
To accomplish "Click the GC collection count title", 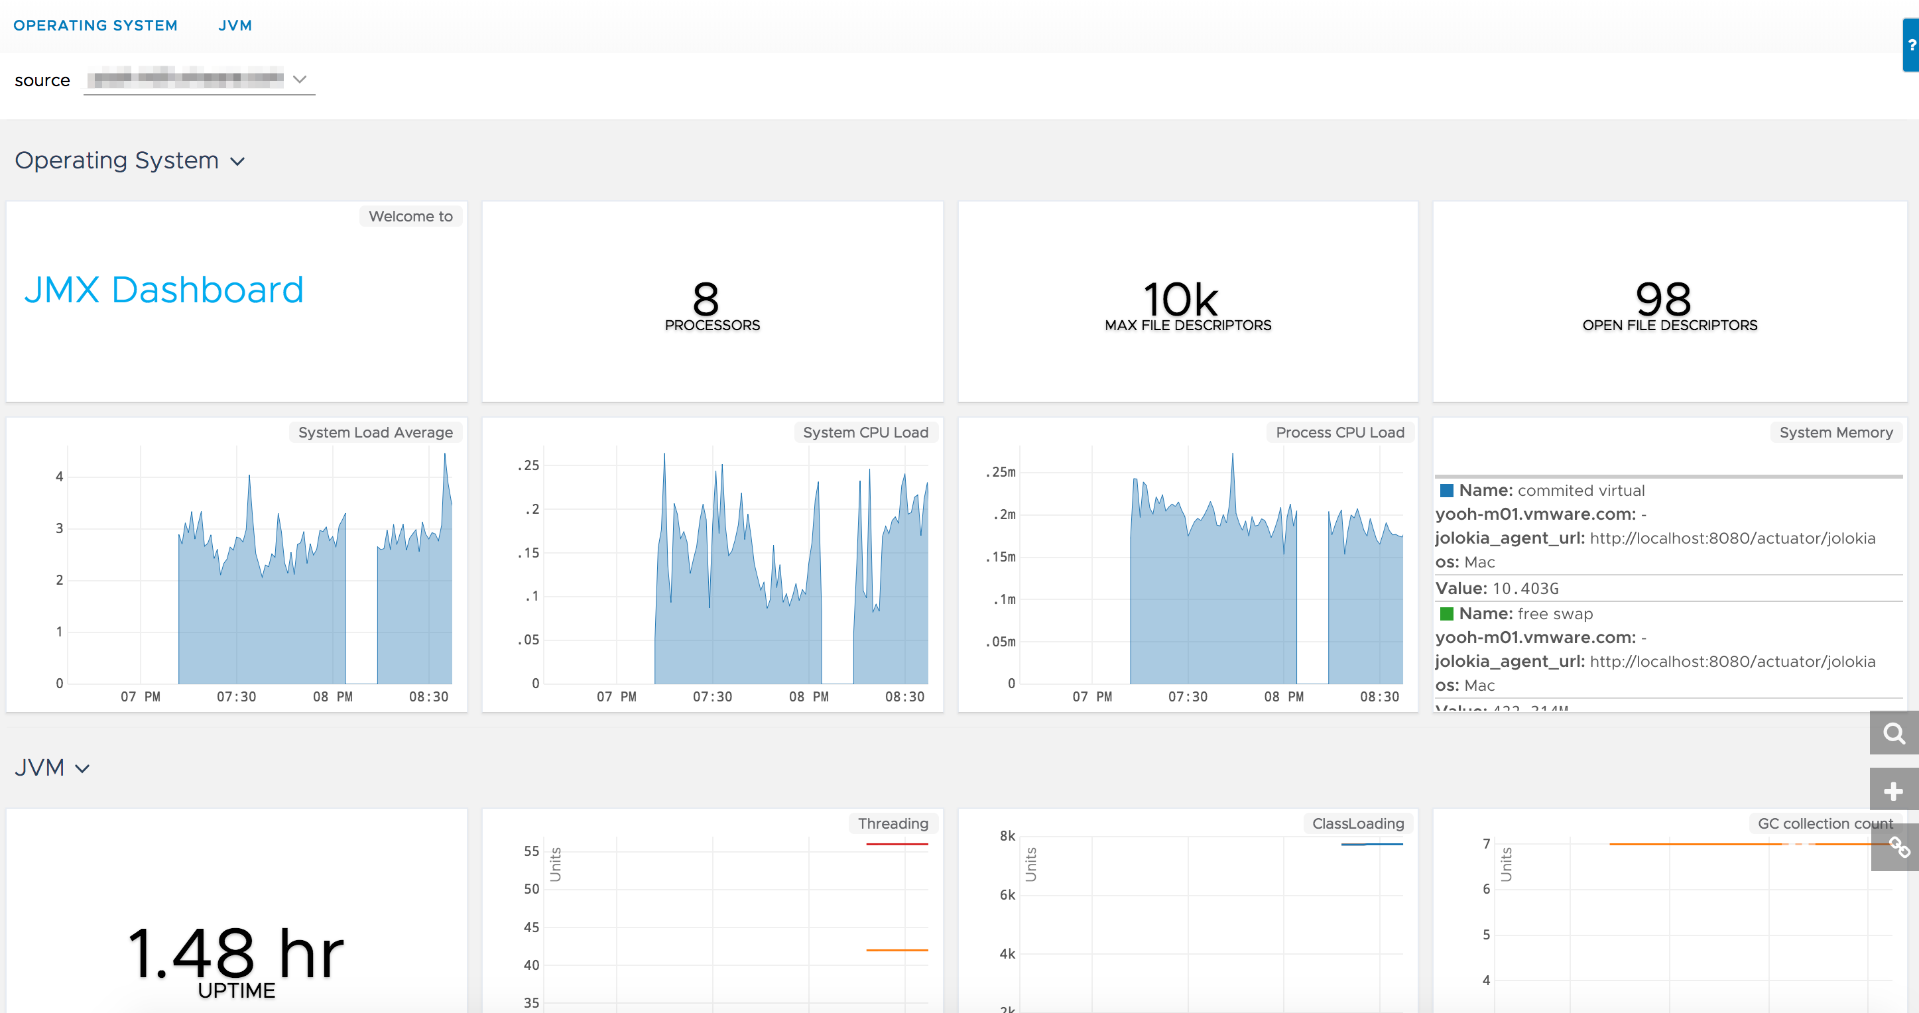I will (1825, 824).
